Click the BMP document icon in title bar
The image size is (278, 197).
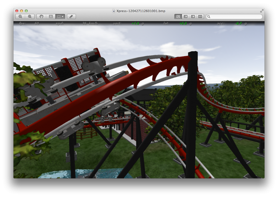click(114, 11)
